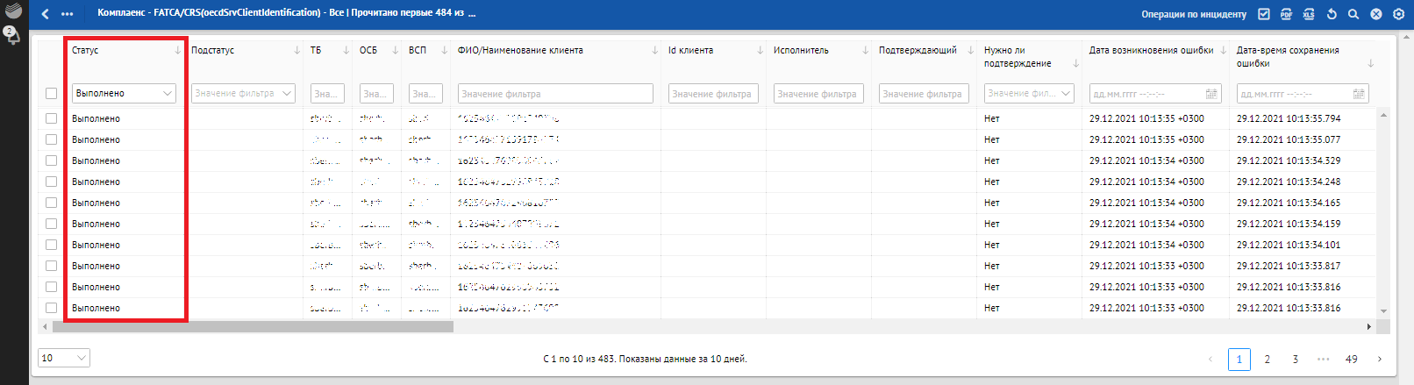Open the three-dots menu in header
The height and width of the screenshot is (385, 1414).
pyautogui.click(x=68, y=14)
